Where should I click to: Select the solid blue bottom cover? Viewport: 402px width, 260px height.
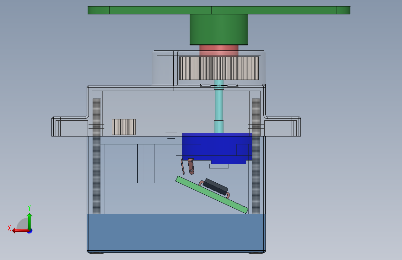coord(176,233)
